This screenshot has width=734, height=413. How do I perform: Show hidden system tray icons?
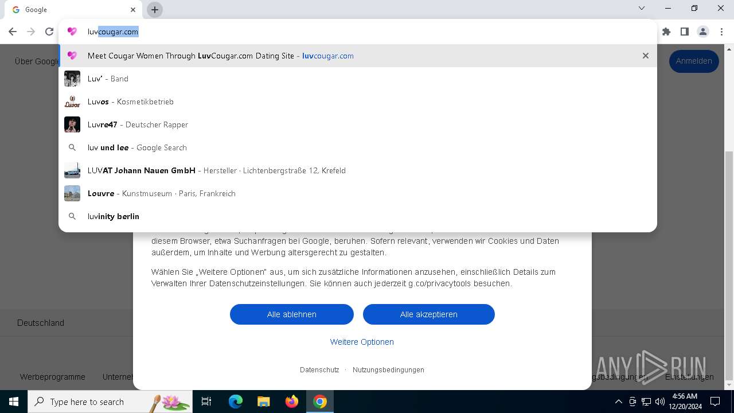(x=618, y=402)
